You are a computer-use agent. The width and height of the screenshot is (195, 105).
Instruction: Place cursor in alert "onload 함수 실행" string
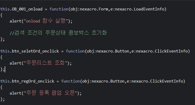click(x=46, y=21)
